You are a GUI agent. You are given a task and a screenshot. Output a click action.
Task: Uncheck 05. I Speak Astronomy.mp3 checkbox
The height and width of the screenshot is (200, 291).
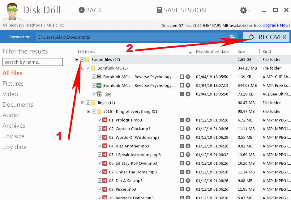point(100,155)
